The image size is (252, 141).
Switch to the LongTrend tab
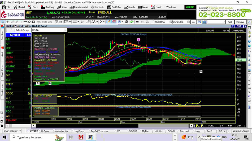click(x=79, y=131)
